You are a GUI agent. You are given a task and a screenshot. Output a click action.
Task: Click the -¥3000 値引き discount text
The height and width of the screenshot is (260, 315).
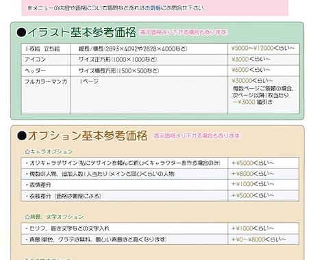coord(253,102)
